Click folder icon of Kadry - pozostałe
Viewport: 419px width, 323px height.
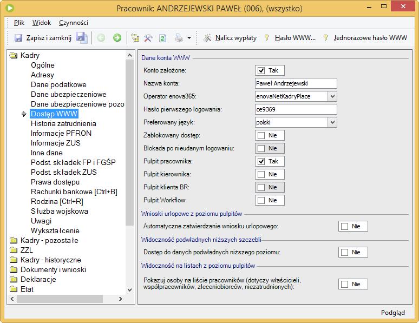pos(14,240)
